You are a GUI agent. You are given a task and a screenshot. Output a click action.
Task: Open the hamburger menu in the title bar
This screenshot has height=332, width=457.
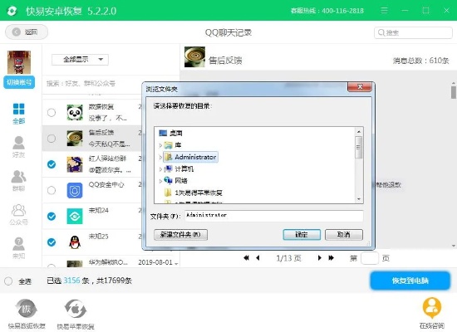pyautogui.click(x=384, y=11)
